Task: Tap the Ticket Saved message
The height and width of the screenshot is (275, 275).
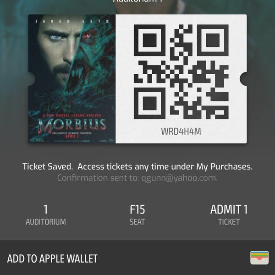Action: coord(48,166)
